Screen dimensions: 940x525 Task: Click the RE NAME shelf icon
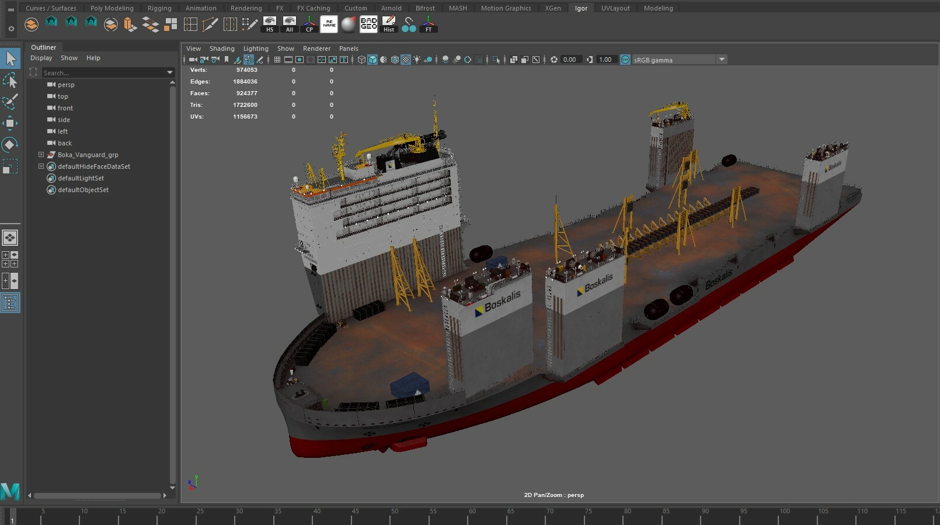pyautogui.click(x=329, y=24)
